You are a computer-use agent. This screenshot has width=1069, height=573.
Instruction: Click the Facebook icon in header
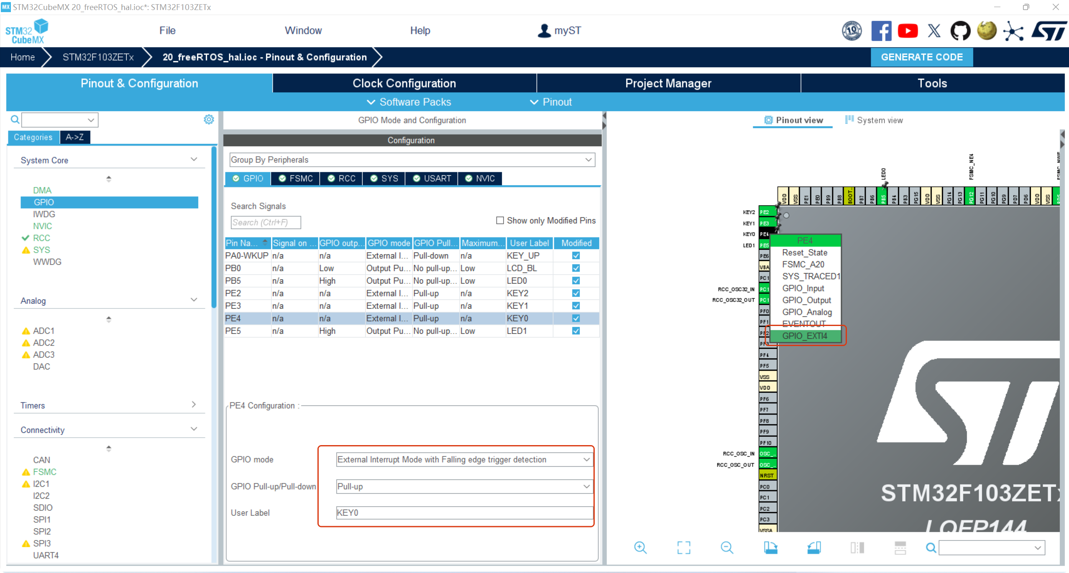881,31
